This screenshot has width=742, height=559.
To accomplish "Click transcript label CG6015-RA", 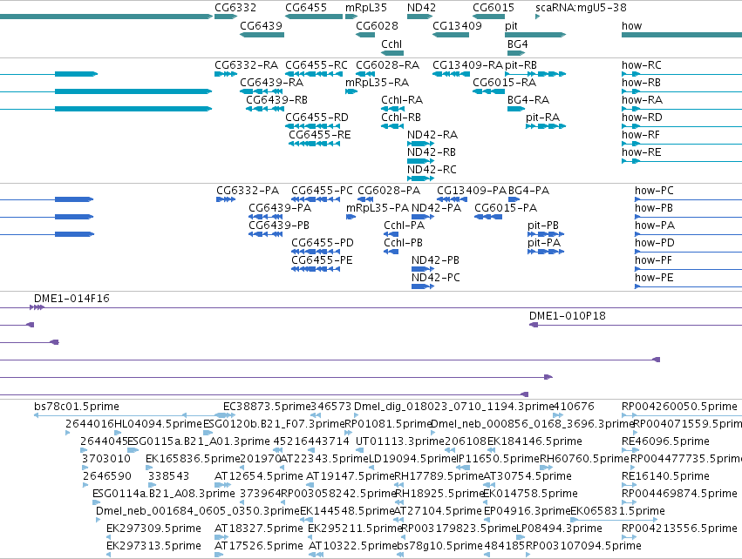I will tap(505, 83).
